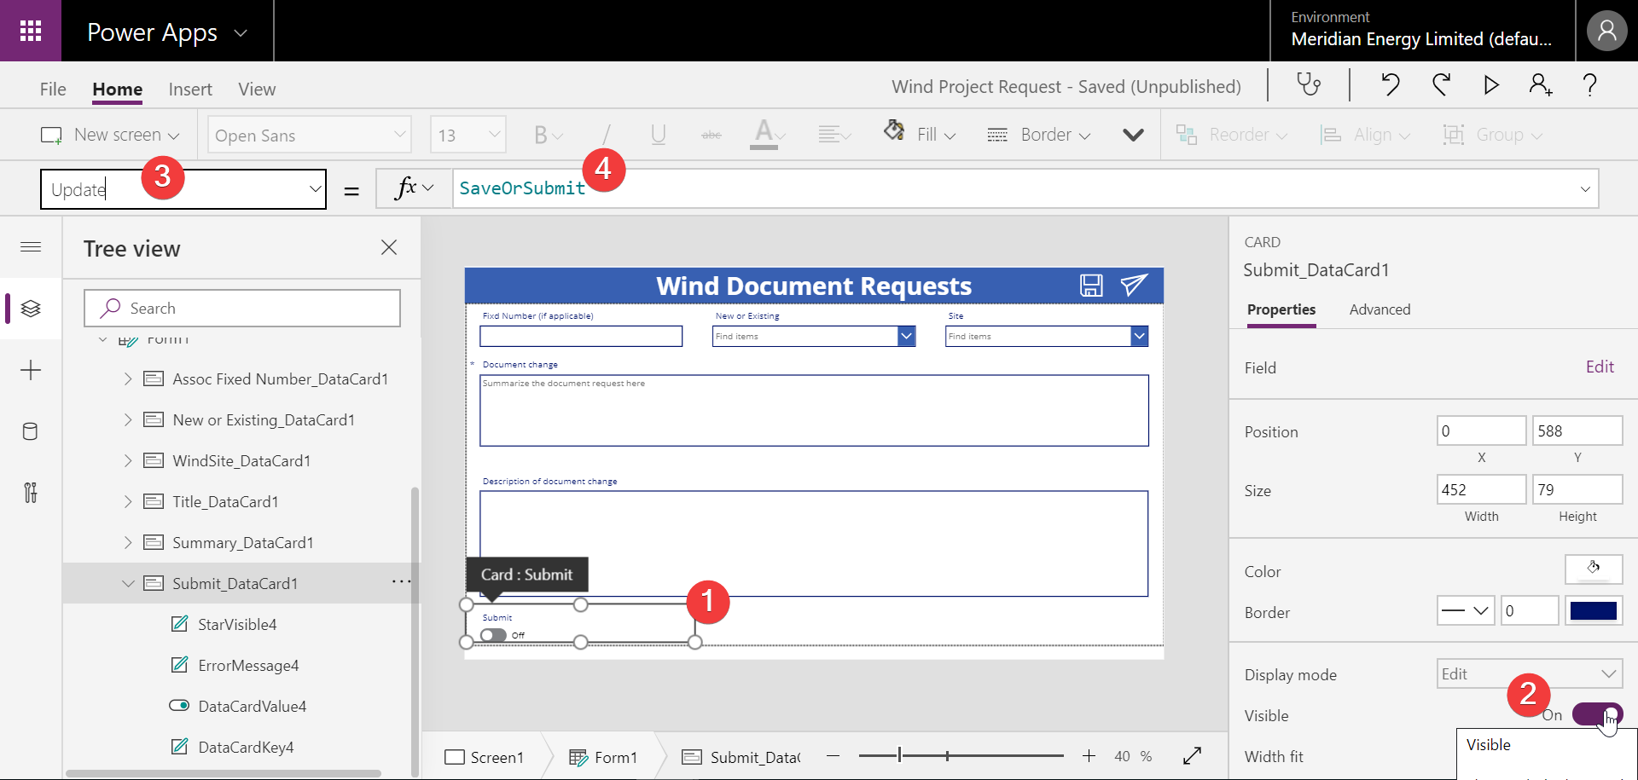Viewport: 1638px width, 780px height.
Task: Expand the Title_DataCard1 tree node
Action: 128,502
